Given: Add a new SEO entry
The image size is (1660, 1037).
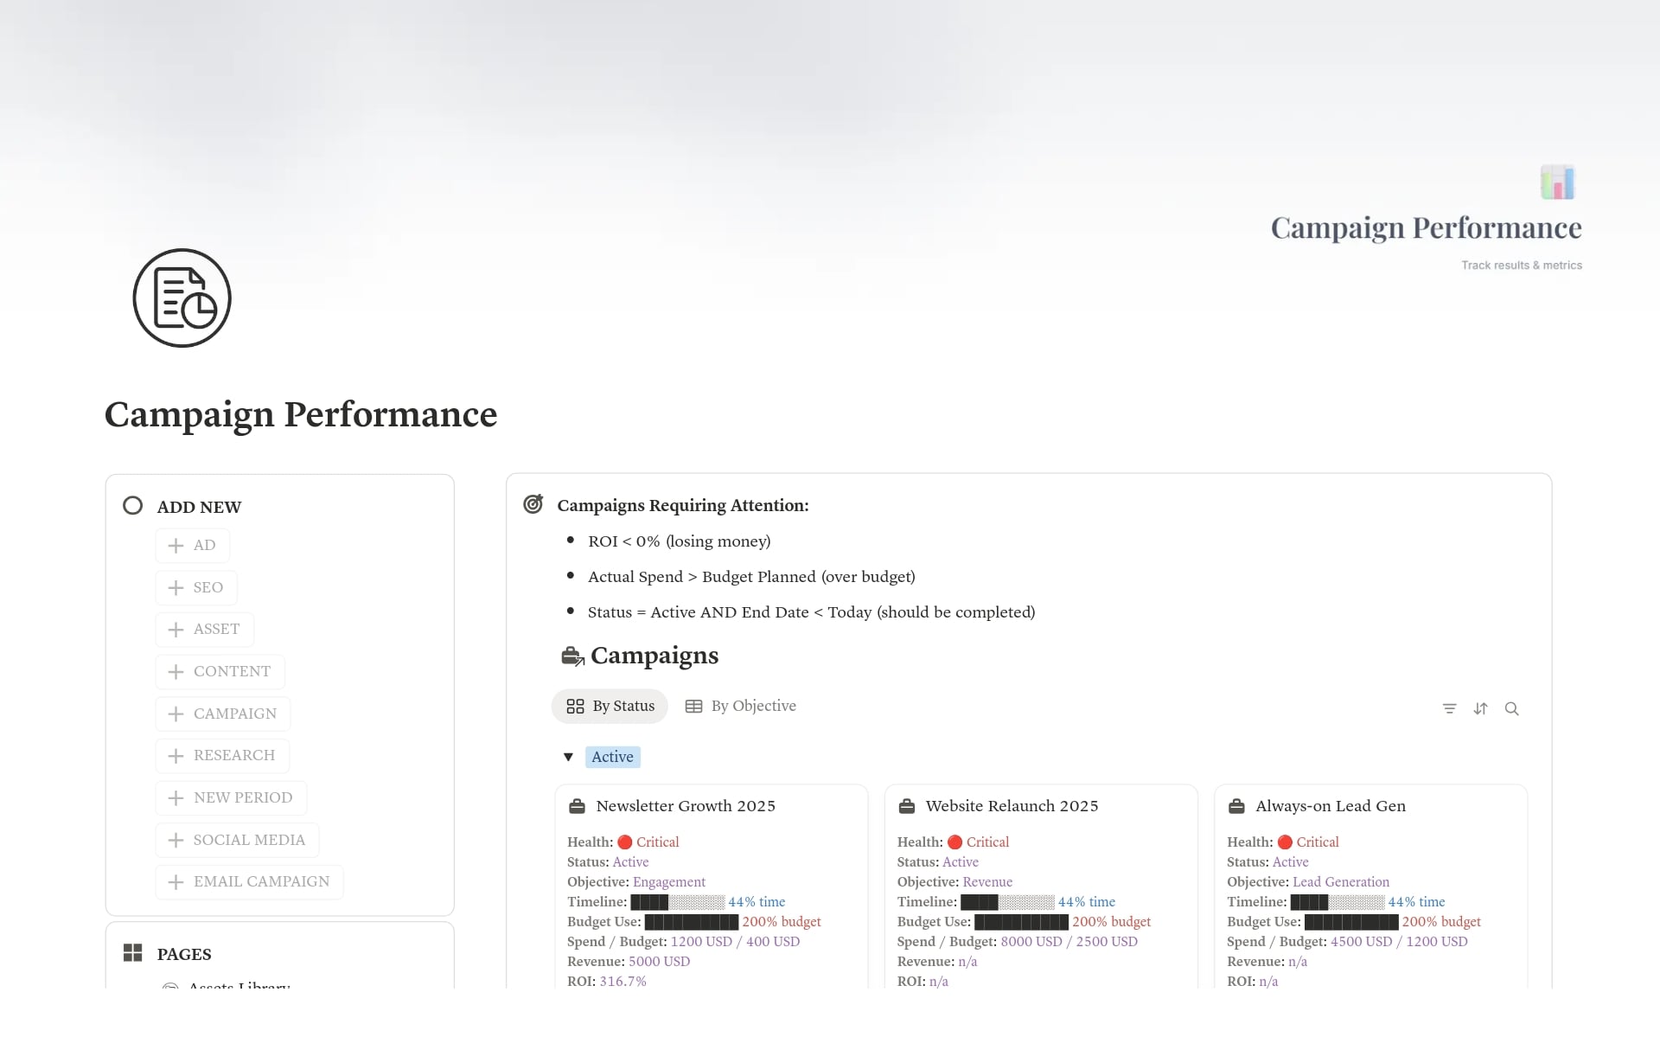Looking at the screenshot, I should [196, 588].
